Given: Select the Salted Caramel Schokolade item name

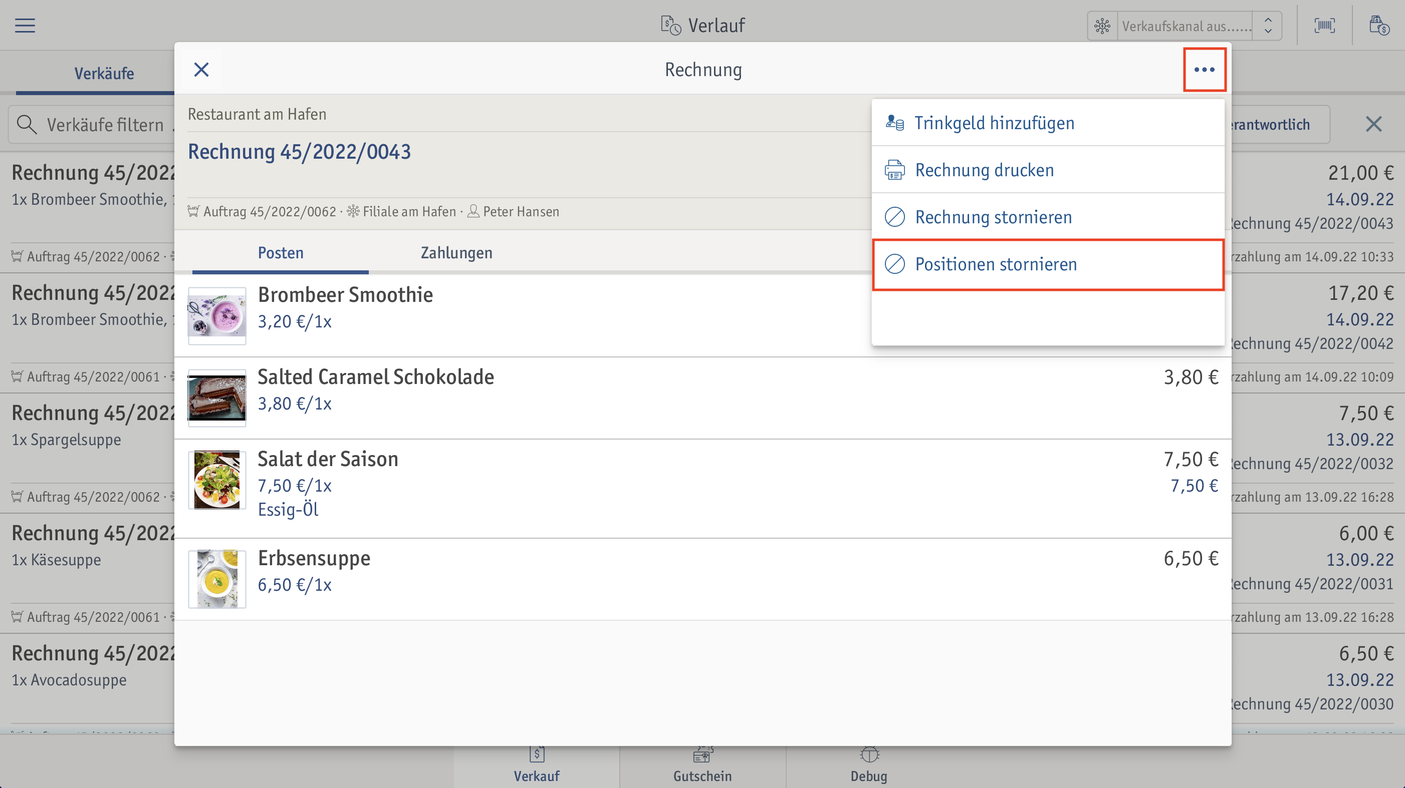Looking at the screenshot, I should click(x=376, y=376).
